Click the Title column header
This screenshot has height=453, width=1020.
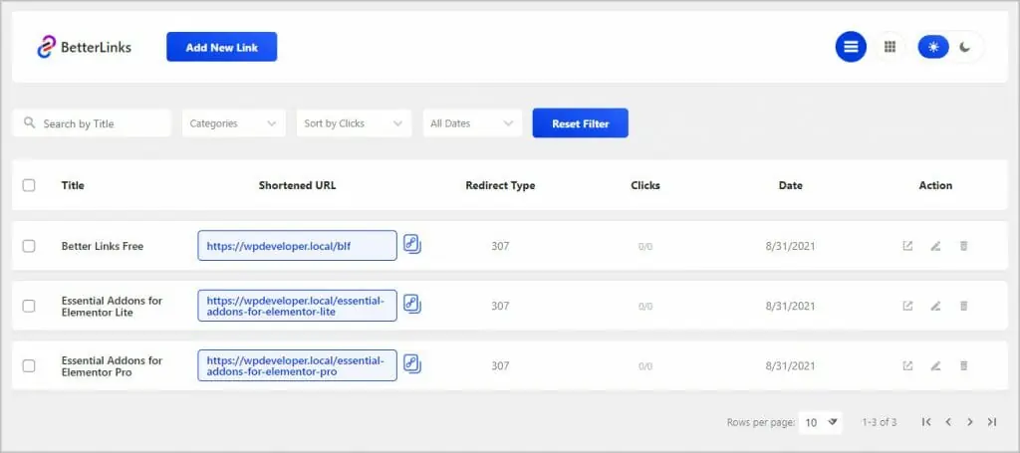[x=73, y=185]
